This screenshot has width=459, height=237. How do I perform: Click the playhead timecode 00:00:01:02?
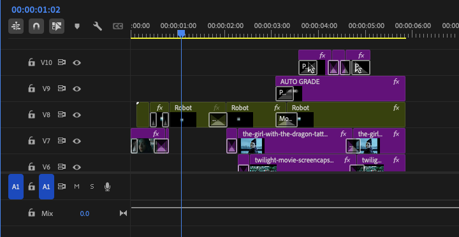pos(36,10)
